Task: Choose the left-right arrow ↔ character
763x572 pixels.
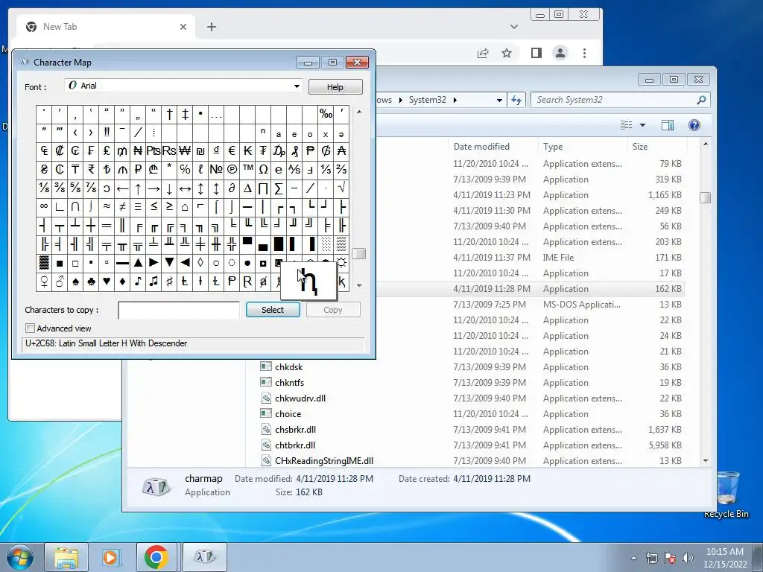Action: 185,188
